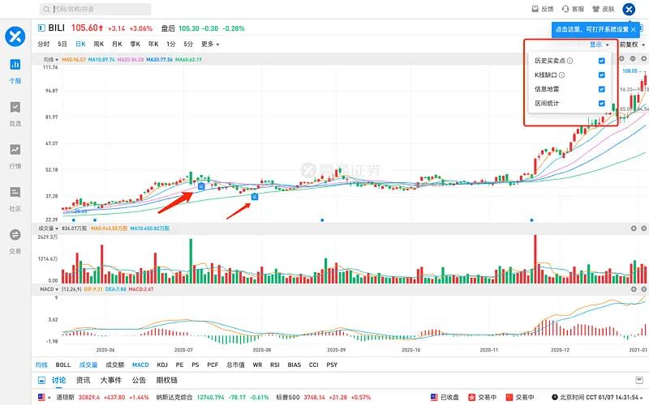Open 均线 dropdown on chart header

coord(51,59)
